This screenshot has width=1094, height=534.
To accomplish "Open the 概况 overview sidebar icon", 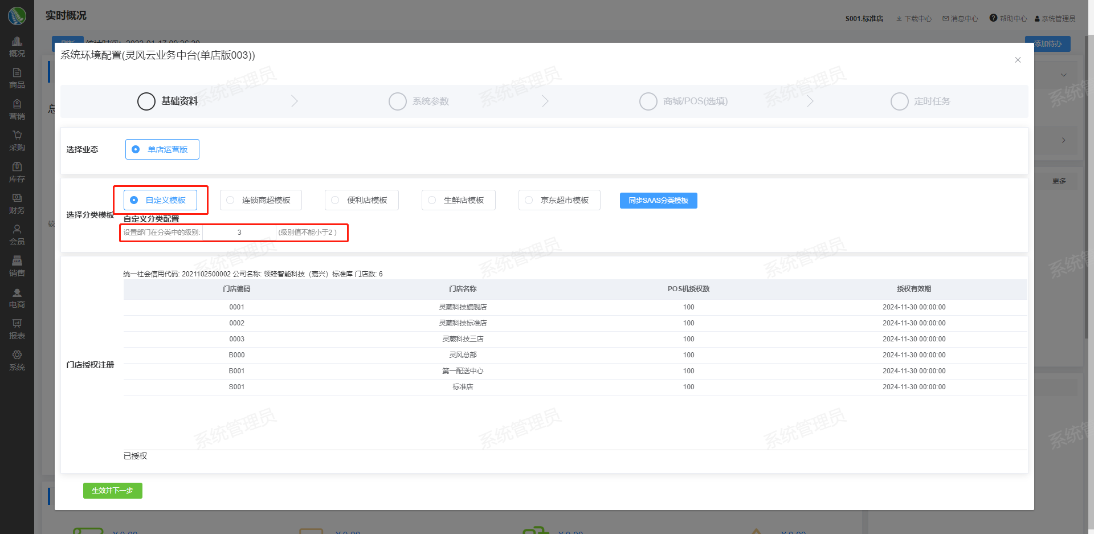I will (x=17, y=47).
